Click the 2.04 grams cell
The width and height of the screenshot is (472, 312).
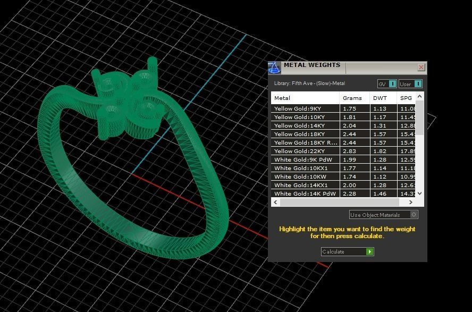355,125
